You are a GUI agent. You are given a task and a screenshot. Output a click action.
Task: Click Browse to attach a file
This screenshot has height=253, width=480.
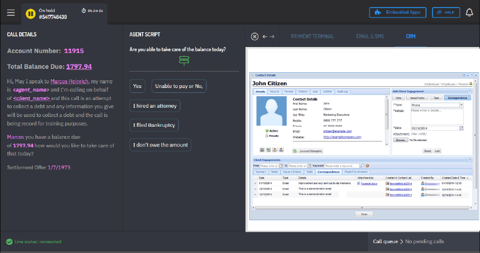click(400, 140)
